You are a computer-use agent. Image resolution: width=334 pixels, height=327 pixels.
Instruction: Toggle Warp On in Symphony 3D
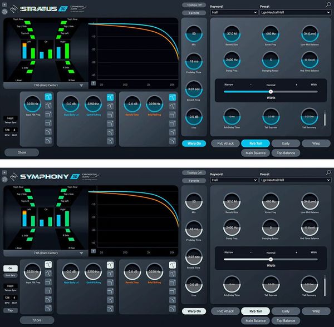tap(194, 311)
